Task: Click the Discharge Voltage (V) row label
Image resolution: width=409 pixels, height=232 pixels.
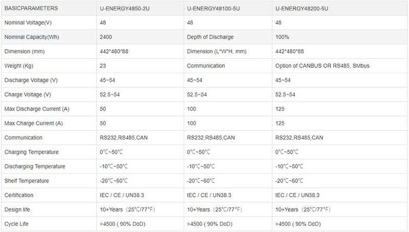Action: coord(31,80)
